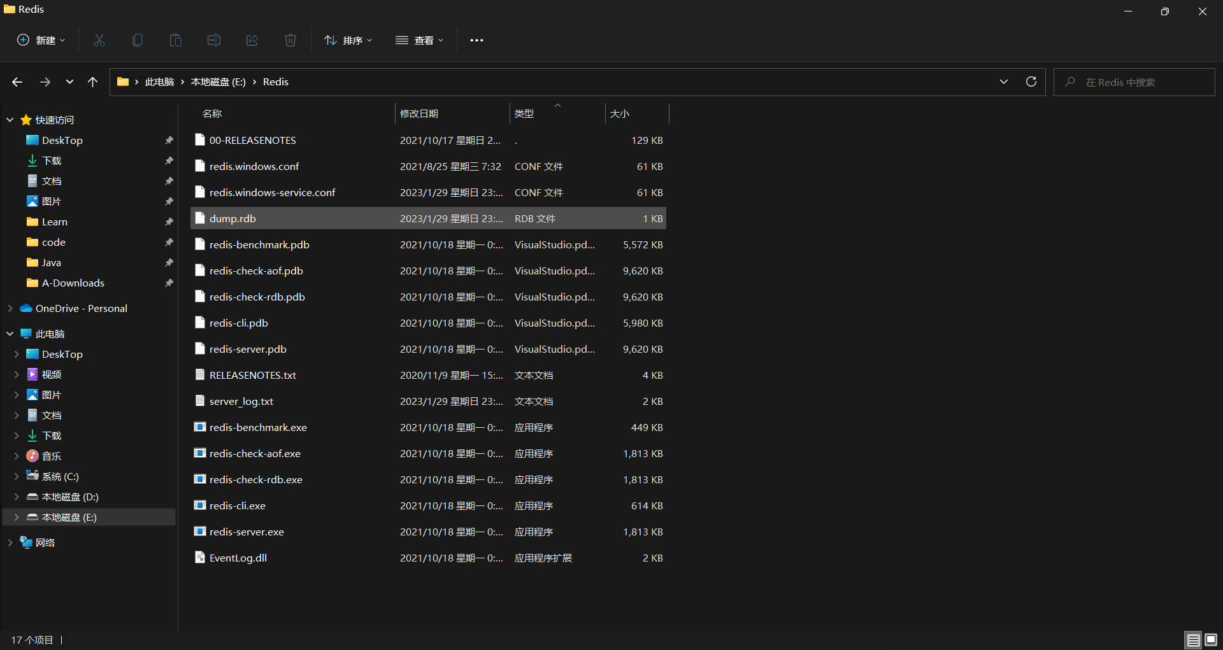Click the Redis search box

point(1134,82)
